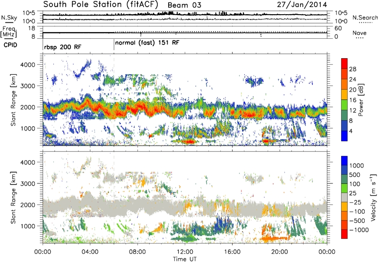Viewport: 378px width, 262px height.
Task: Select the "N.Sky" legend label
Action: [x=9, y=17]
